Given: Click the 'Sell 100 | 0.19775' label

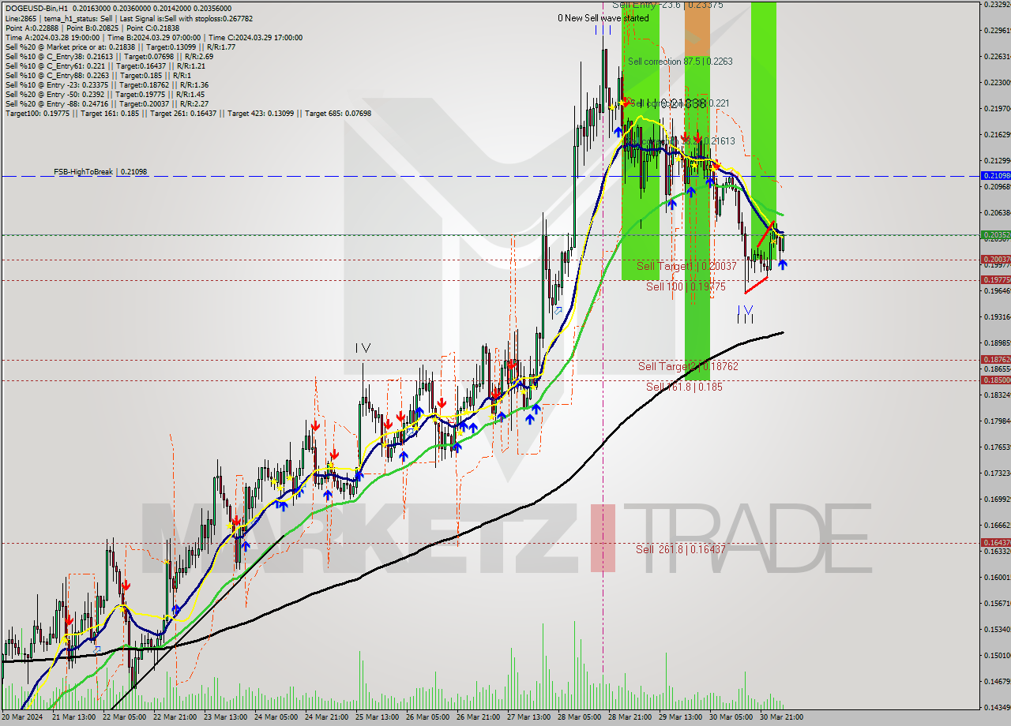Looking at the screenshot, I should 686,286.
